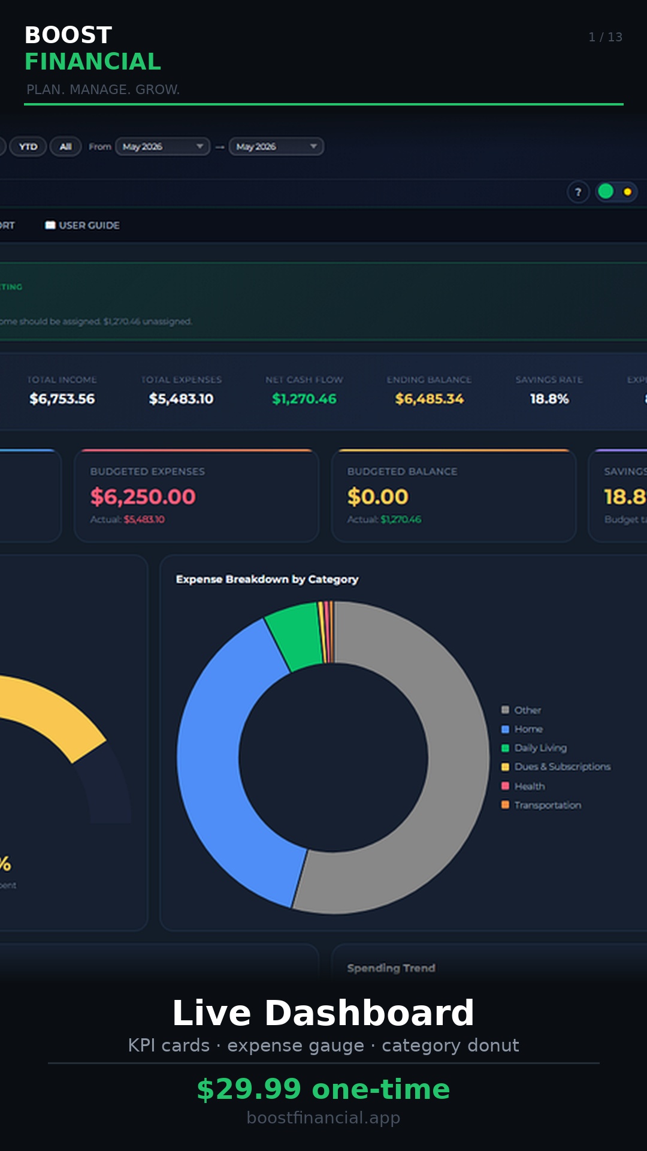Click the pink Health legend swatch

(x=505, y=786)
